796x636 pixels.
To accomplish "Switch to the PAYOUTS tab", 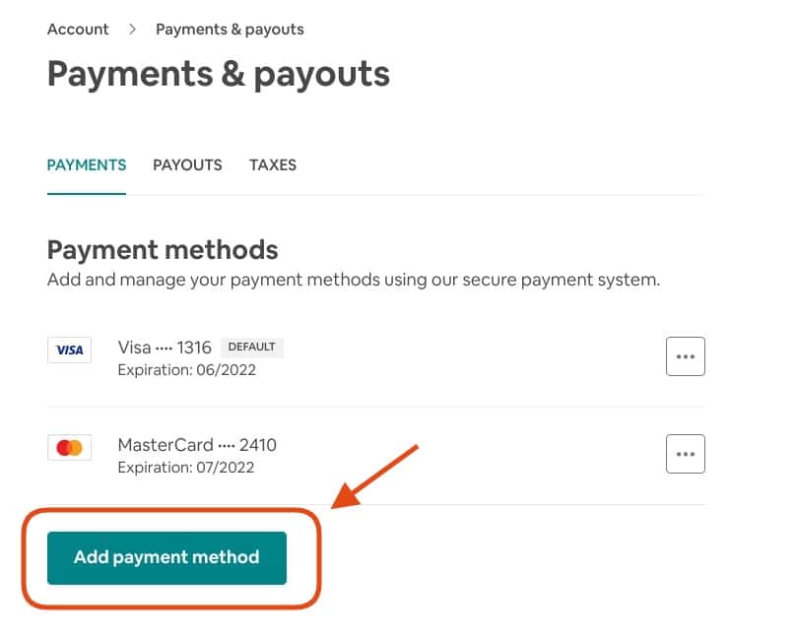I will [x=187, y=164].
